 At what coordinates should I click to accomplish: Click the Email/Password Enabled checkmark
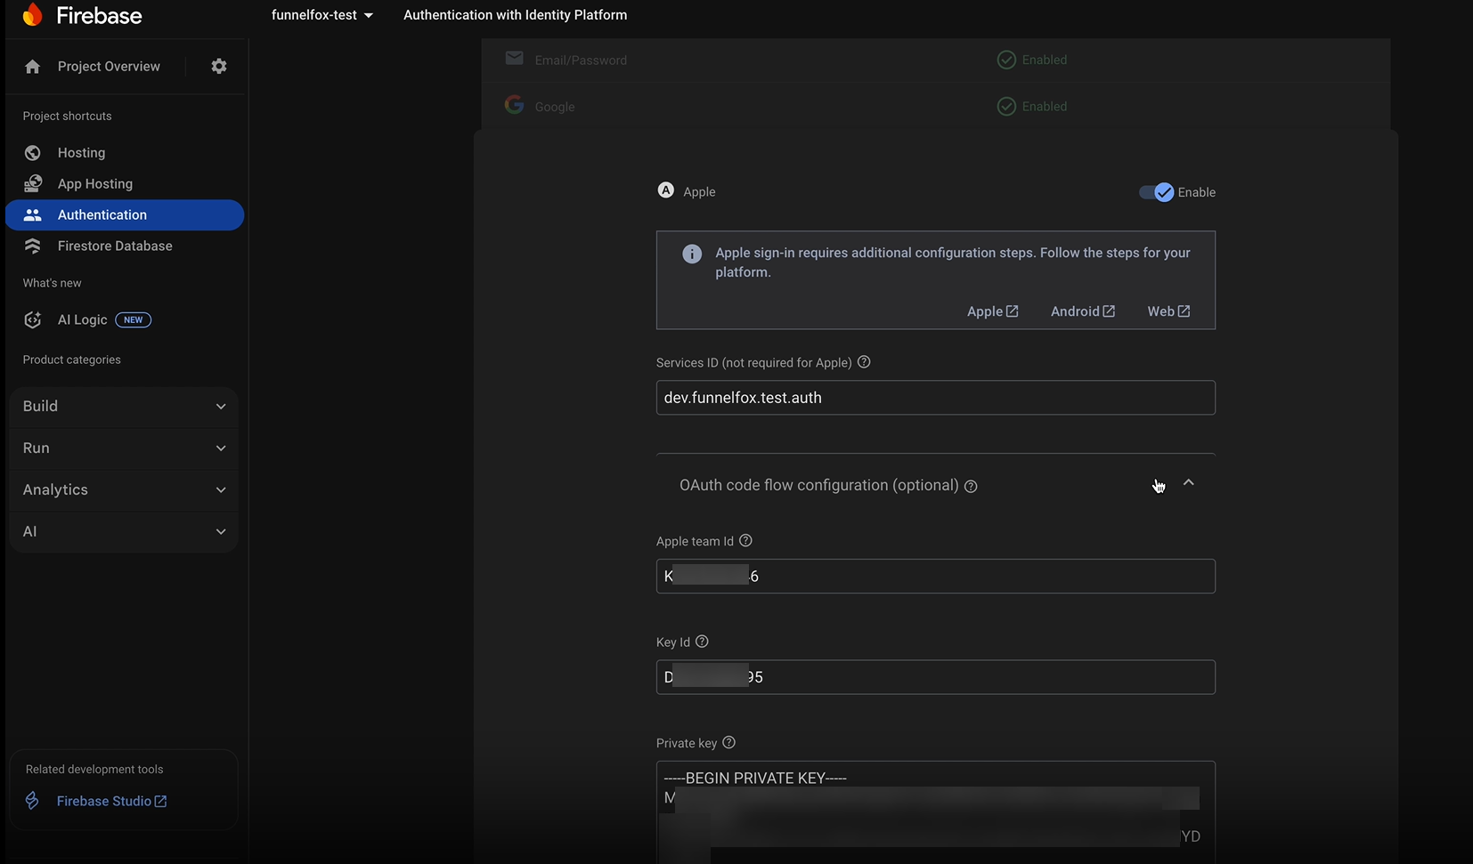tap(1006, 60)
